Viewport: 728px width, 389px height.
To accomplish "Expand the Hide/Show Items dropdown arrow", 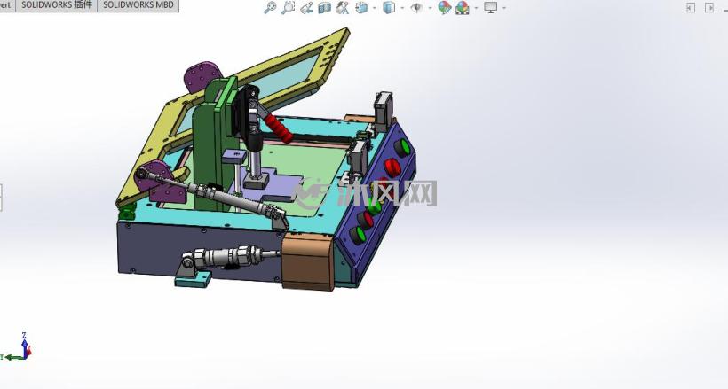I will point(430,8).
